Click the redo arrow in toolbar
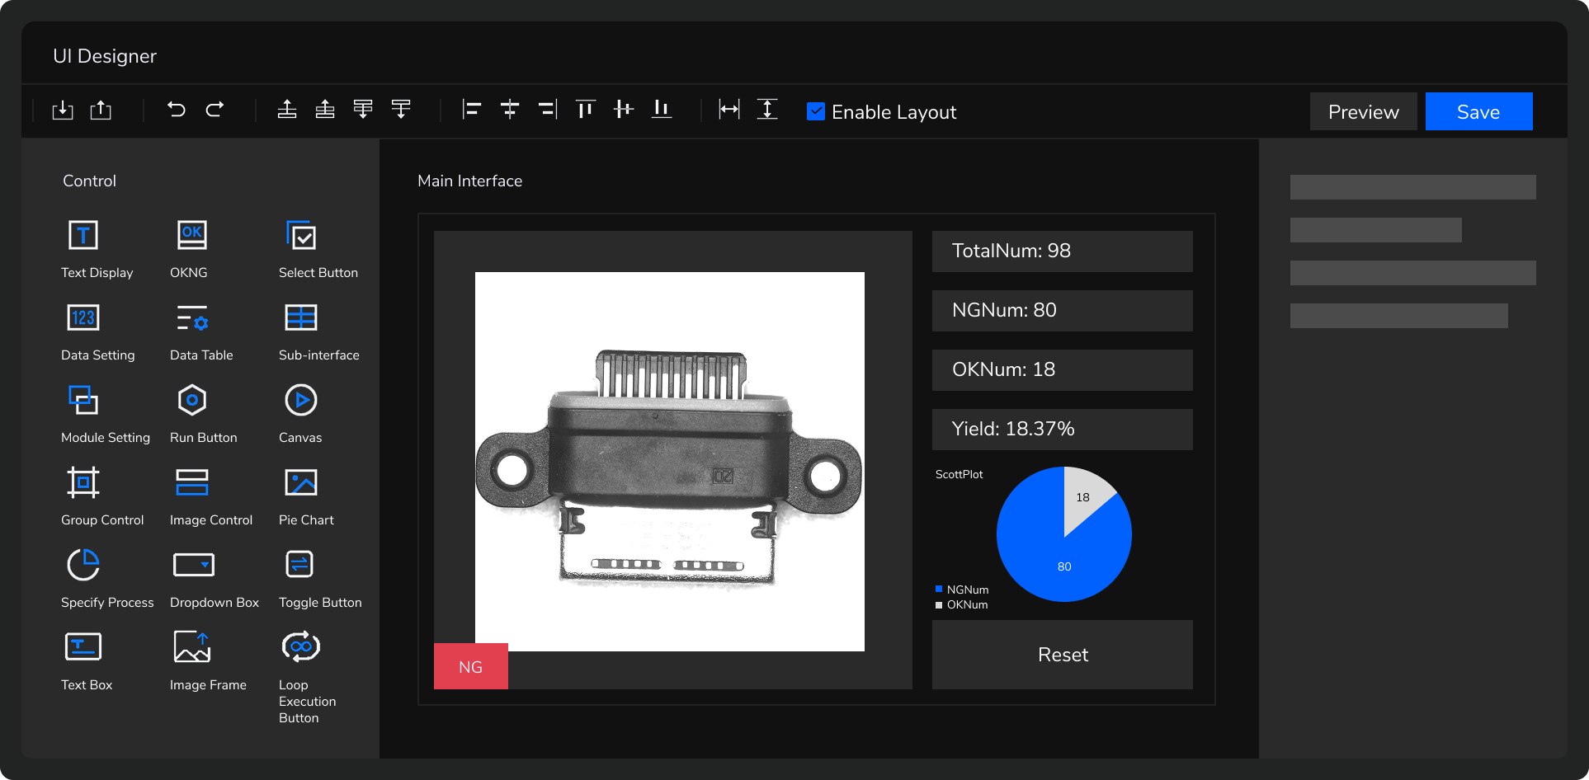Image resolution: width=1589 pixels, height=780 pixels. point(215,110)
